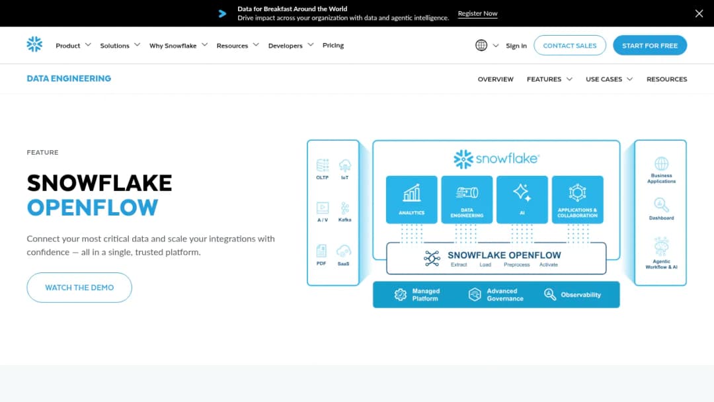Click the Dashboard magnifier icon
The height and width of the screenshot is (402, 714).
tap(661, 206)
